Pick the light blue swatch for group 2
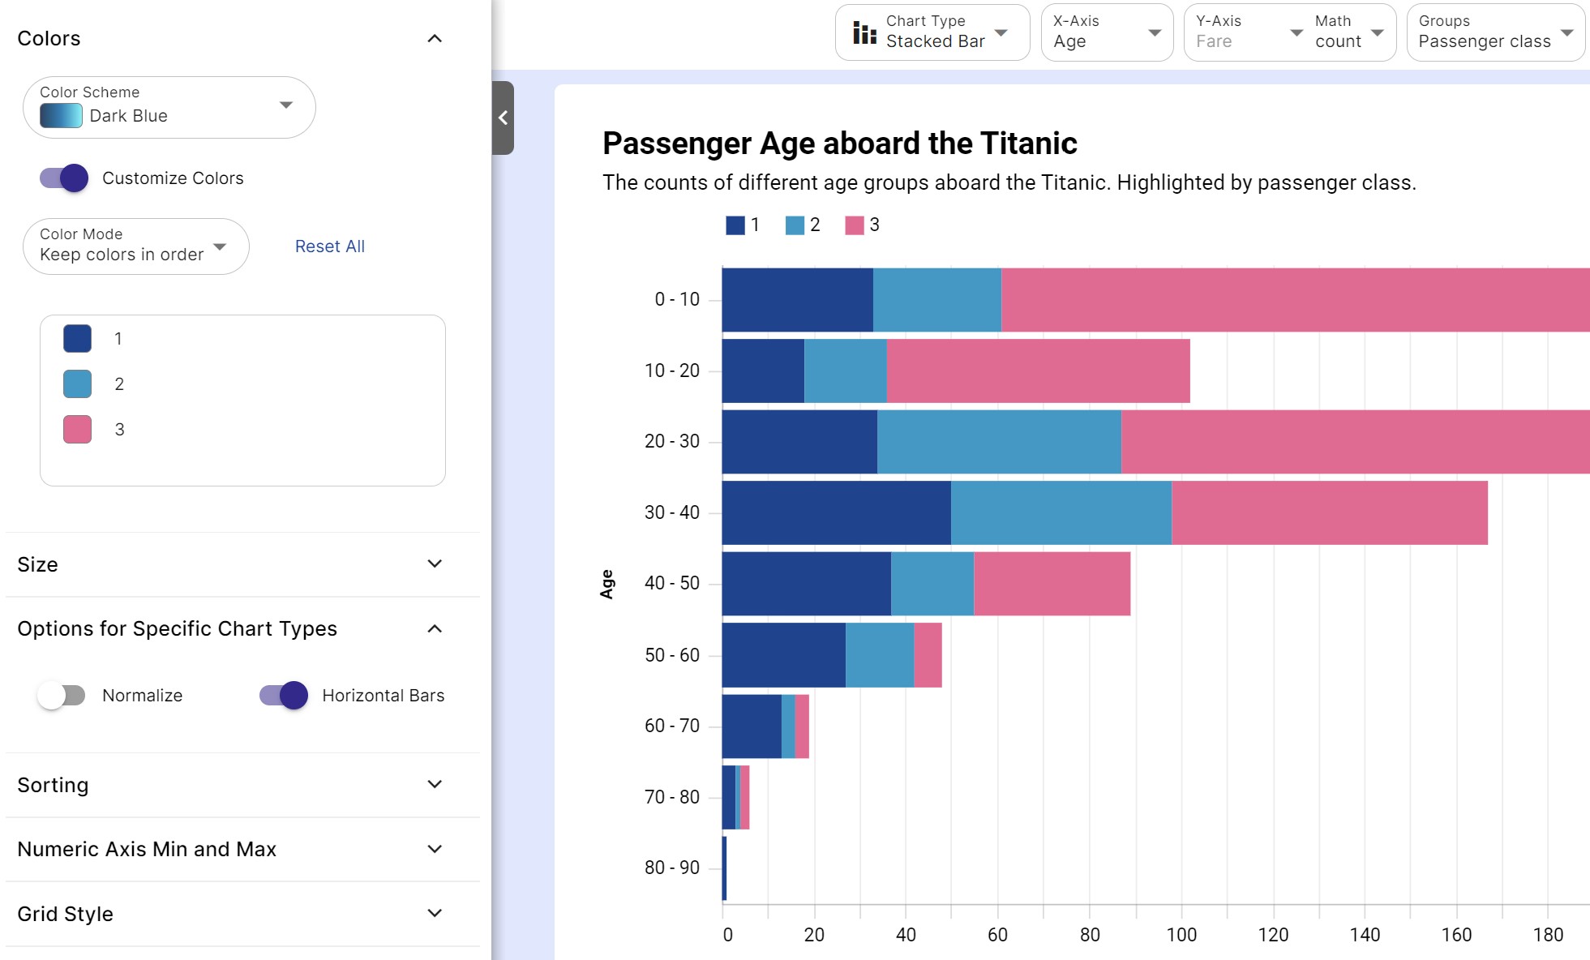This screenshot has height=960, width=1590. pyautogui.click(x=78, y=384)
